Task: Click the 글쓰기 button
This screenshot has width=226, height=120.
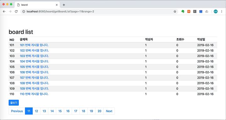Action: coord(14,103)
